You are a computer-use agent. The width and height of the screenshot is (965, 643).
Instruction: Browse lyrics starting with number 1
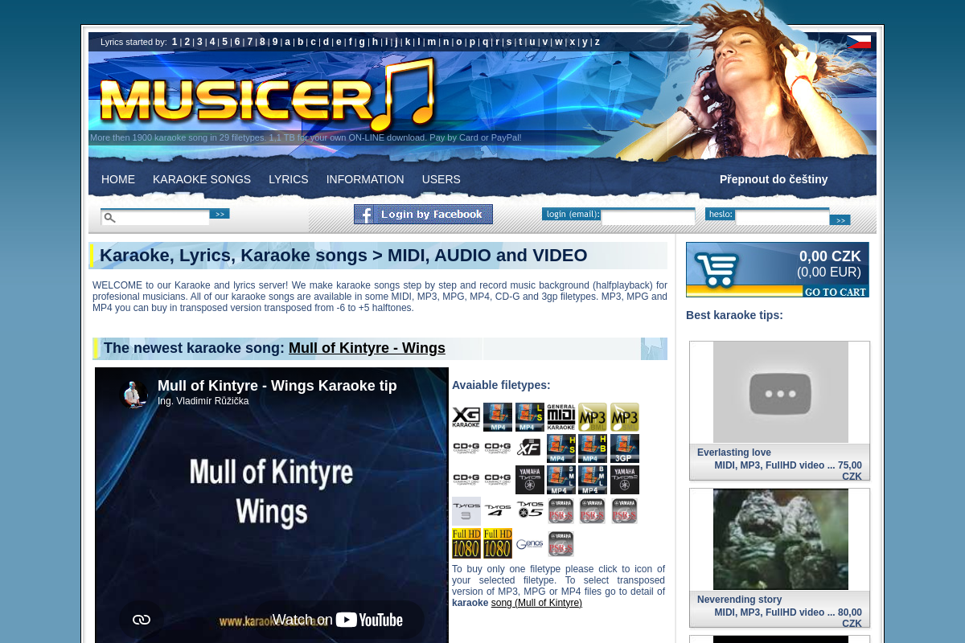pos(175,42)
